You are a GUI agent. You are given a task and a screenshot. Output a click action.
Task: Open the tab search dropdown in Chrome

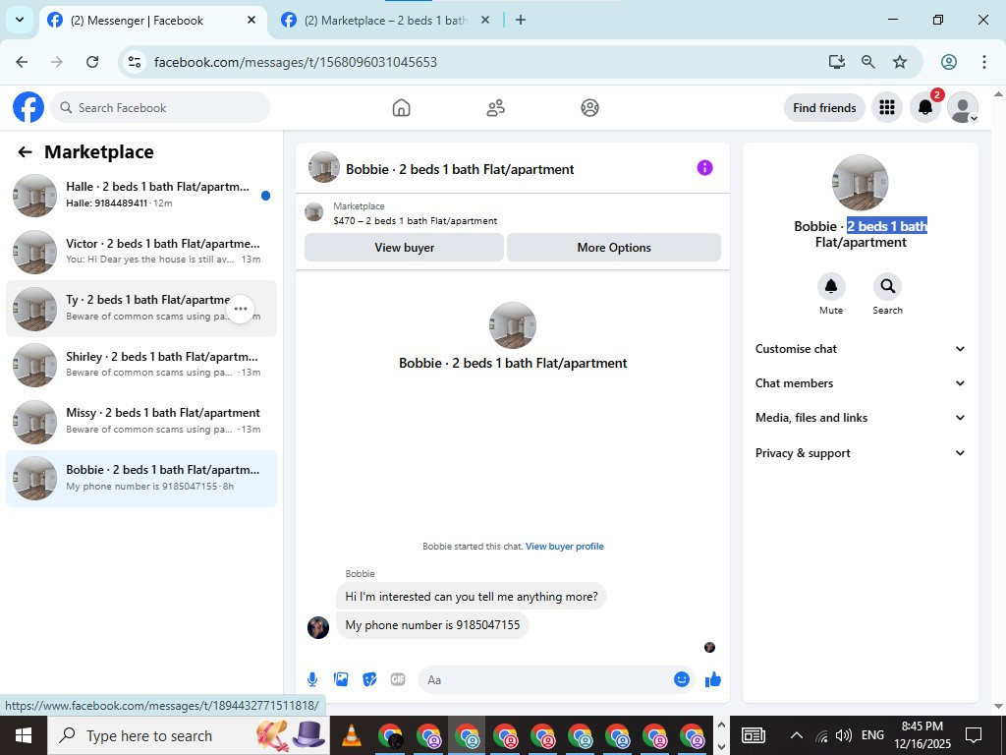tap(20, 20)
